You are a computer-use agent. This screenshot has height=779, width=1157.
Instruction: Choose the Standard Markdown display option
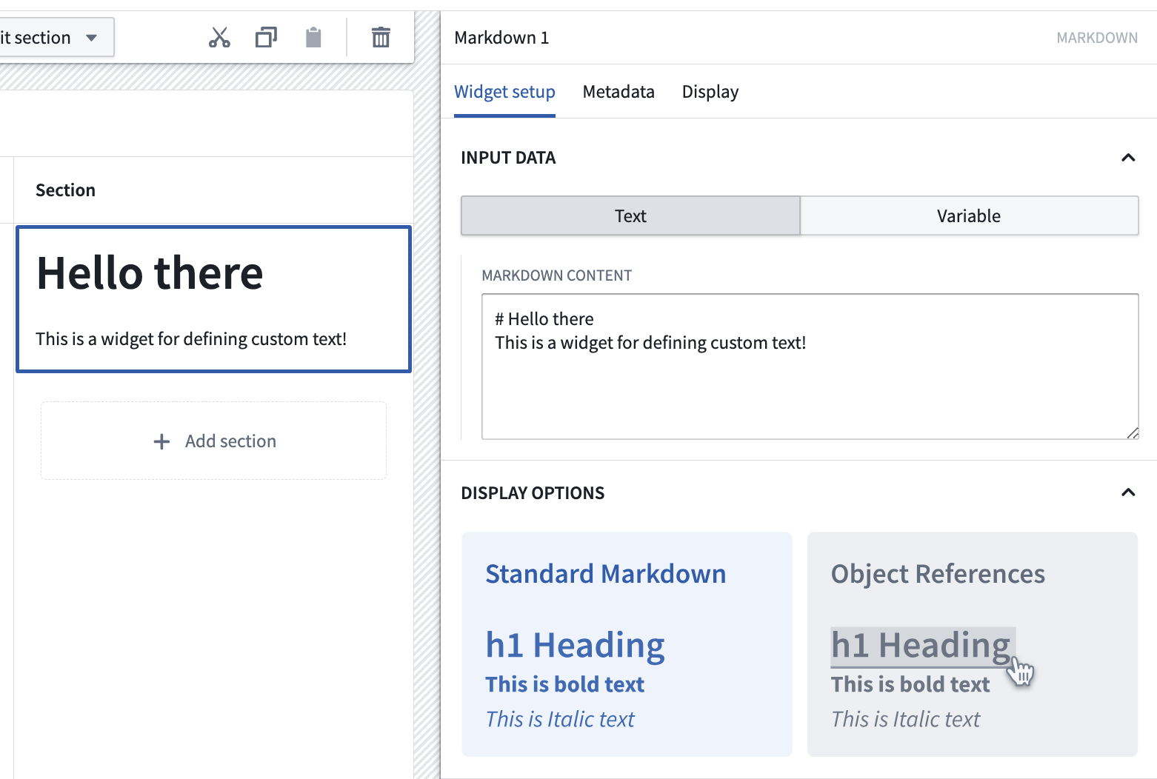tap(627, 644)
